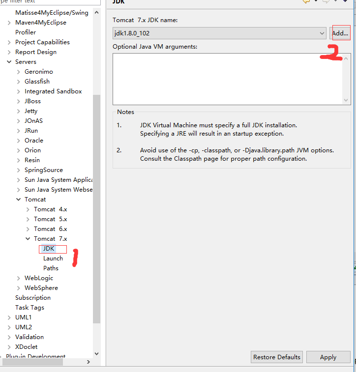Screen dimensions: 356x372
Task: Expand the SpringSource server node
Action: (19, 170)
